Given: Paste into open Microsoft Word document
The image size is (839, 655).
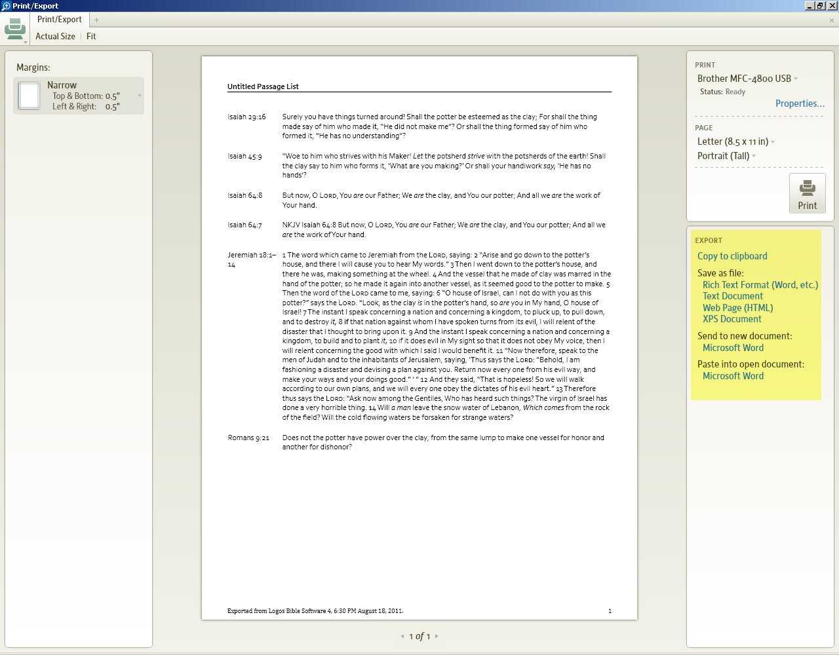Looking at the screenshot, I should [733, 376].
